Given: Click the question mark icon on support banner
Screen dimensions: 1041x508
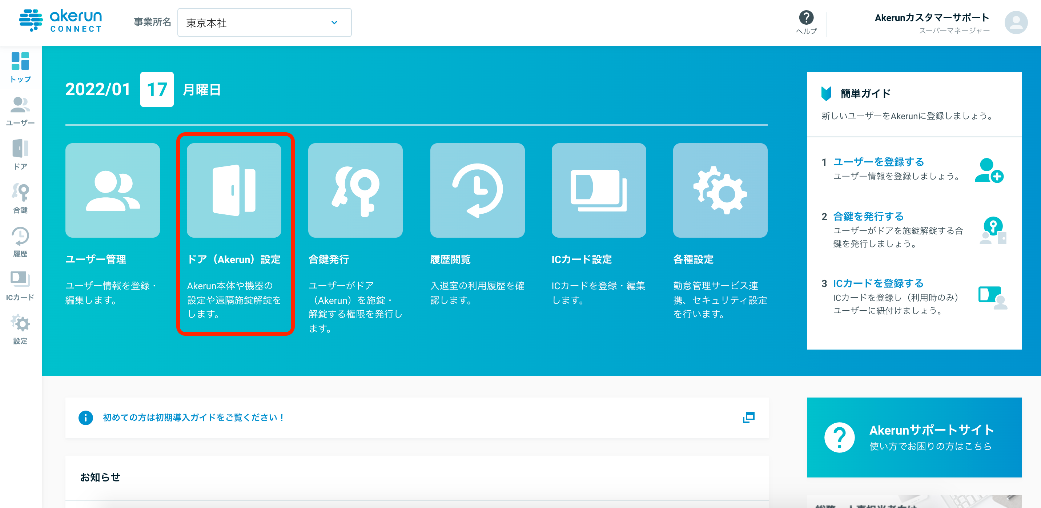Looking at the screenshot, I should coord(839,437).
